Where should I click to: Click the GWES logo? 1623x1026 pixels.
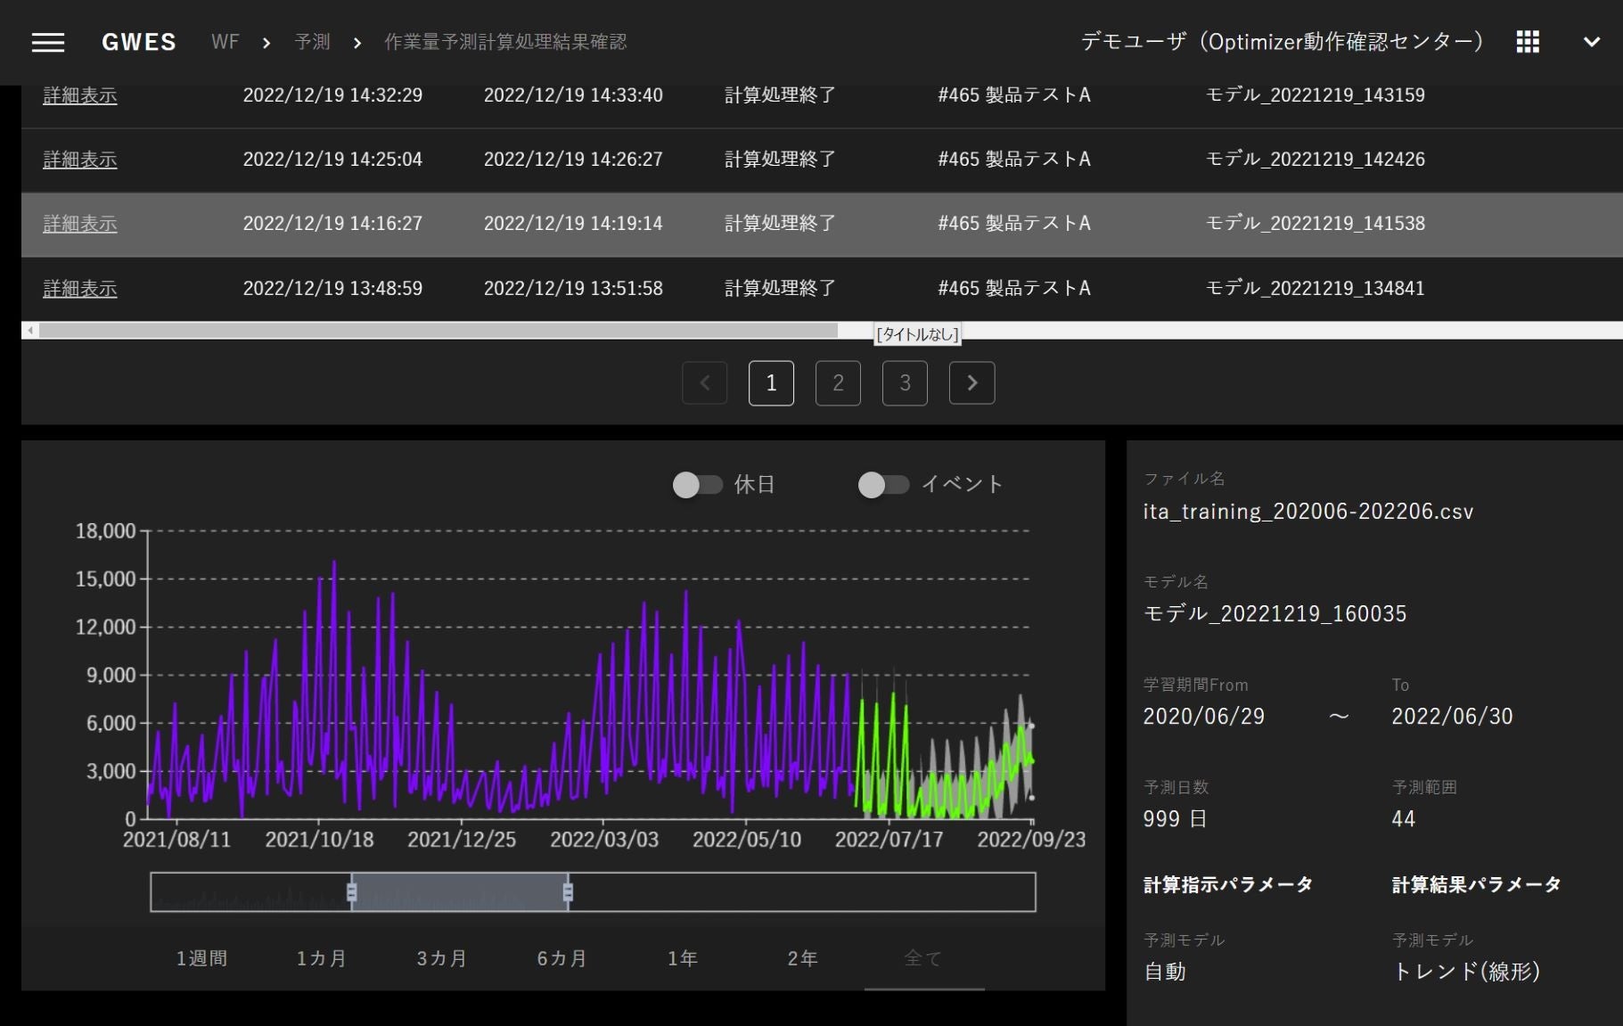[139, 41]
